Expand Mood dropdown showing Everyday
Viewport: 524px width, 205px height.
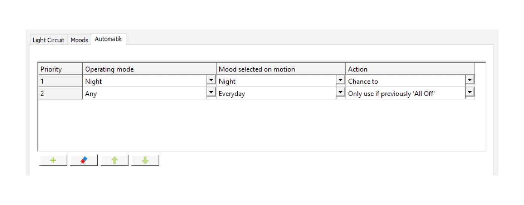point(340,92)
